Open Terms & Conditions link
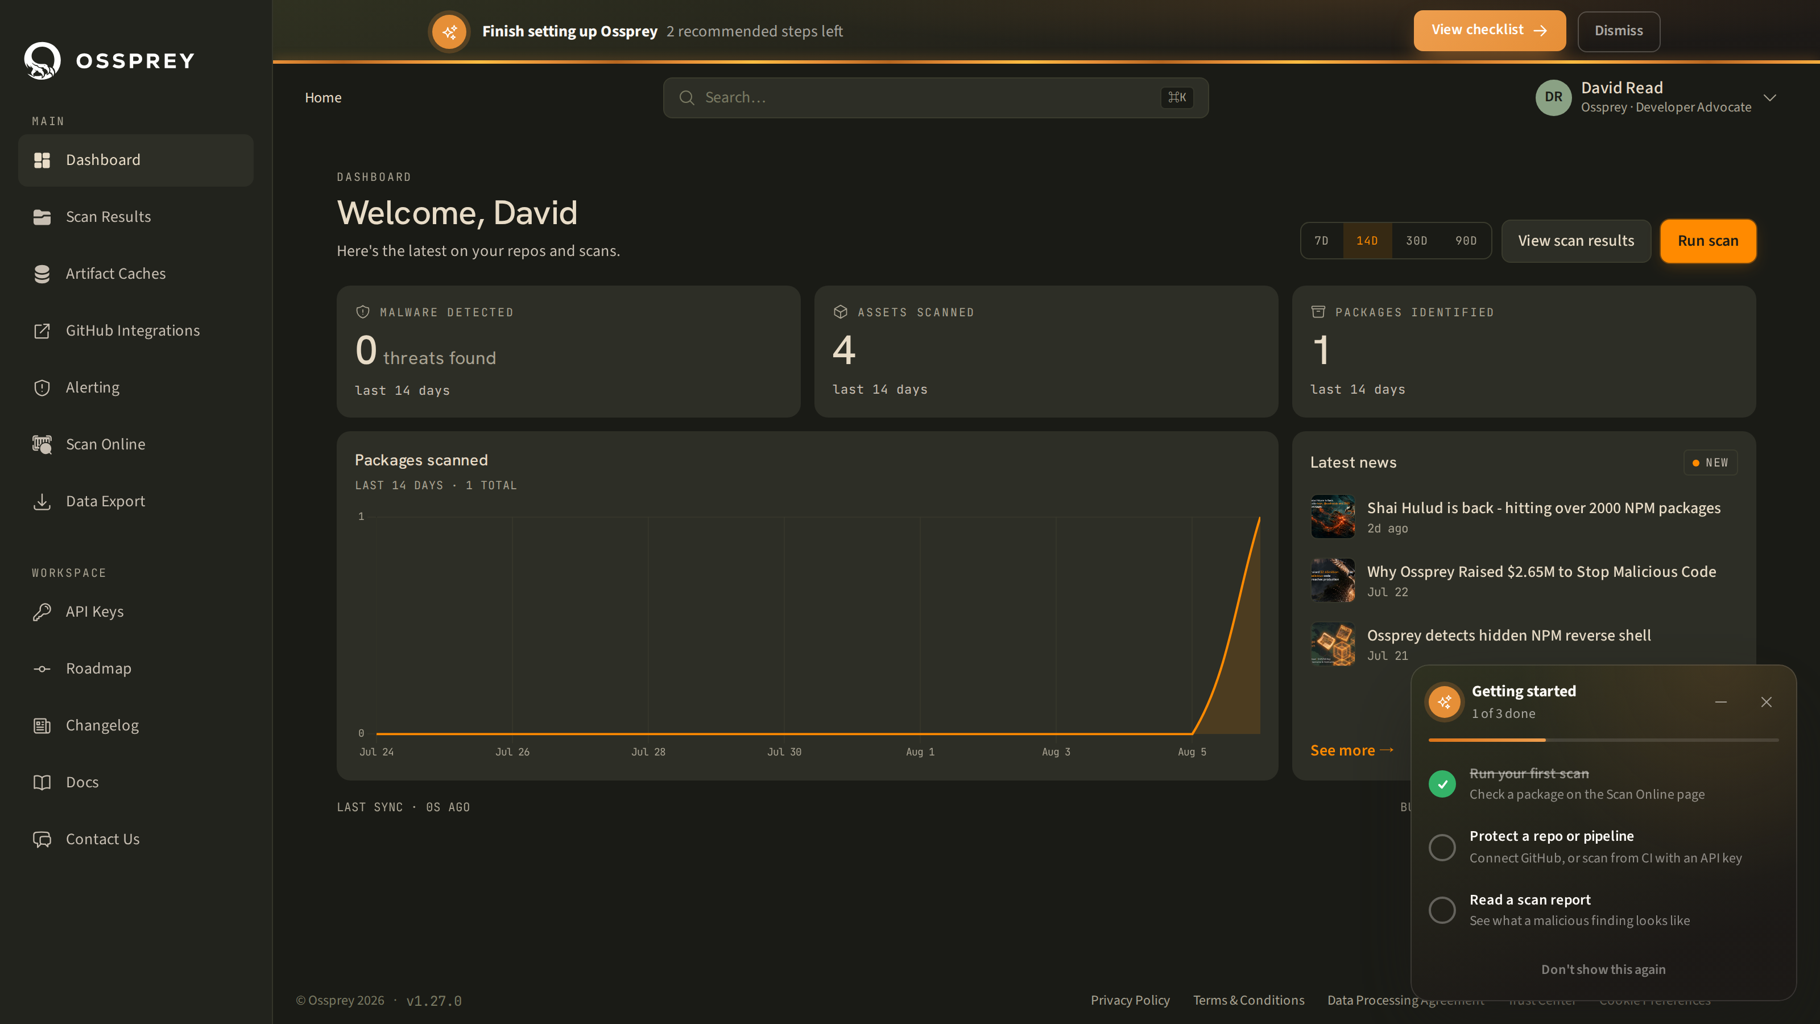 coord(1248,1000)
